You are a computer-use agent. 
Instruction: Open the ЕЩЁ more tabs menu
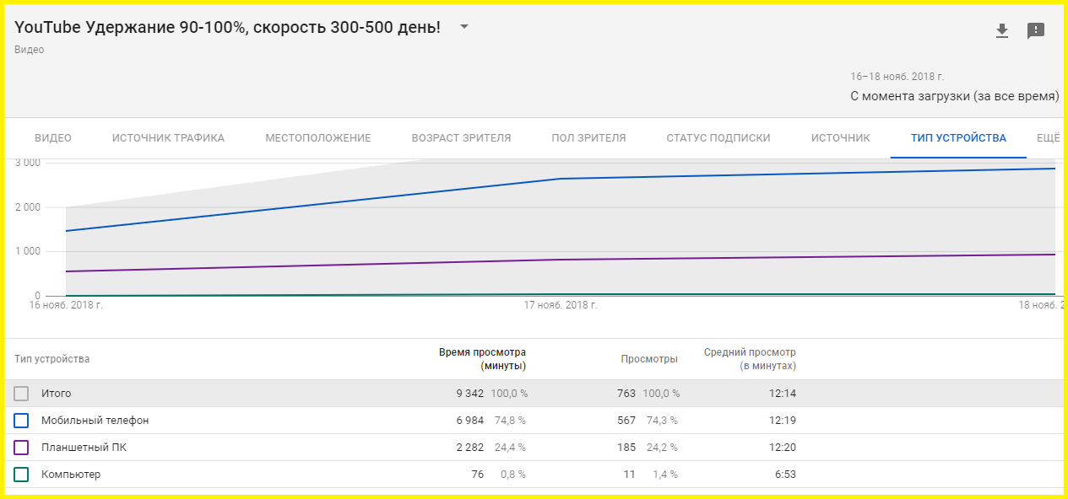click(x=1048, y=138)
